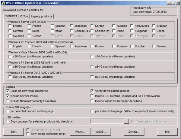The height and width of the screenshot is (139, 181).
Task: Uncheck Verify downloaded updates
Action: point(92,91)
